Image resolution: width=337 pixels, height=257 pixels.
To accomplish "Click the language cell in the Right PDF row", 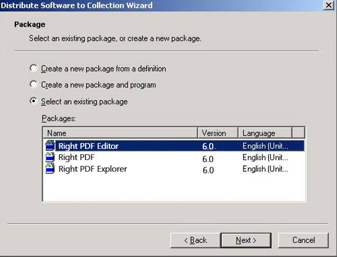I will click(x=265, y=157).
